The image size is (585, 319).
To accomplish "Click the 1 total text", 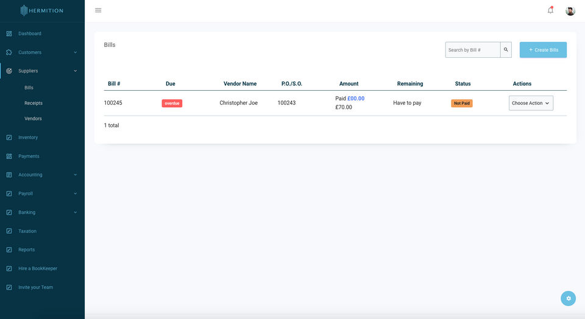I will tap(112, 125).
